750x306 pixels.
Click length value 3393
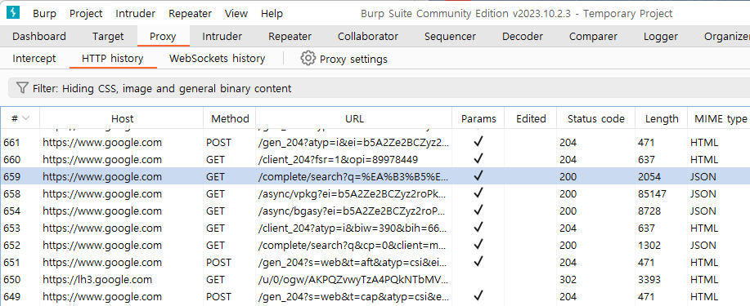tap(649, 280)
